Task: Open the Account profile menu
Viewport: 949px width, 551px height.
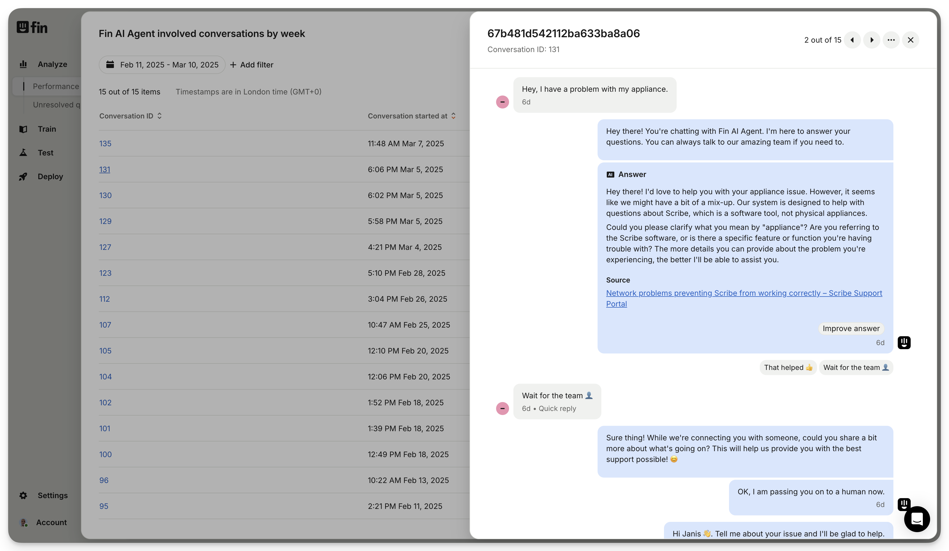Action: point(51,522)
